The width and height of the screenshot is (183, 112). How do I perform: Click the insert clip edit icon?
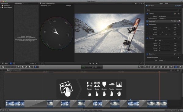point(26,67)
